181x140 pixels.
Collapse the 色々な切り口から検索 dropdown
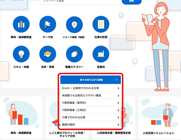click(90, 80)
